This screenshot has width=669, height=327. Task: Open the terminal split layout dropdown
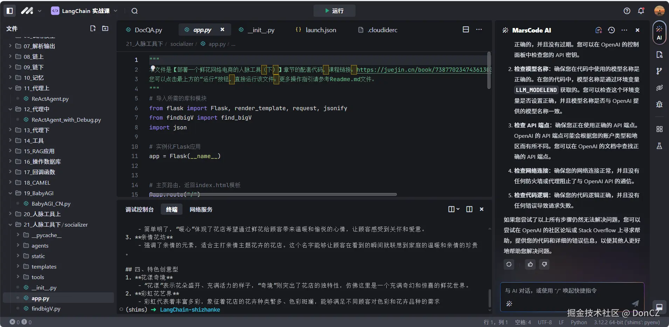[454, 209]
